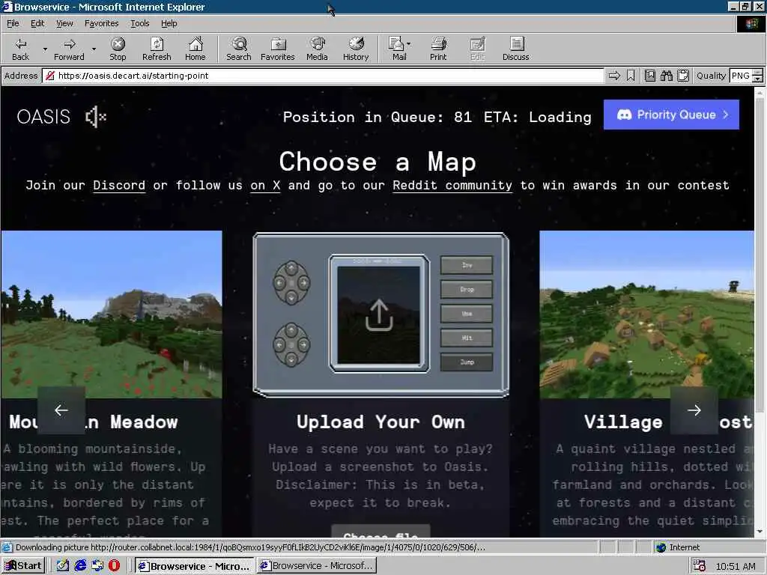Open the Forward button history dropdown arrow
The width and height of the screenshot is (767, 575).
point(94,49)
